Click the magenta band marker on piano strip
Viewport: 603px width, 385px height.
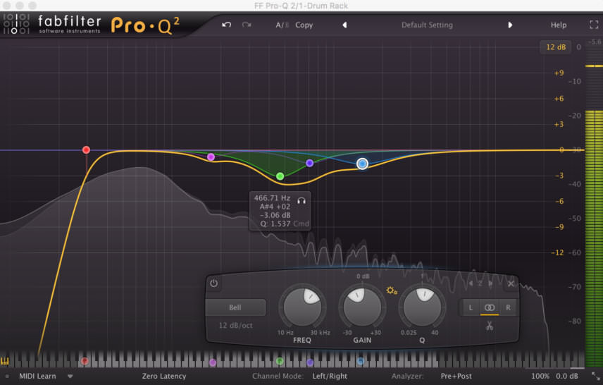point(213,362)
